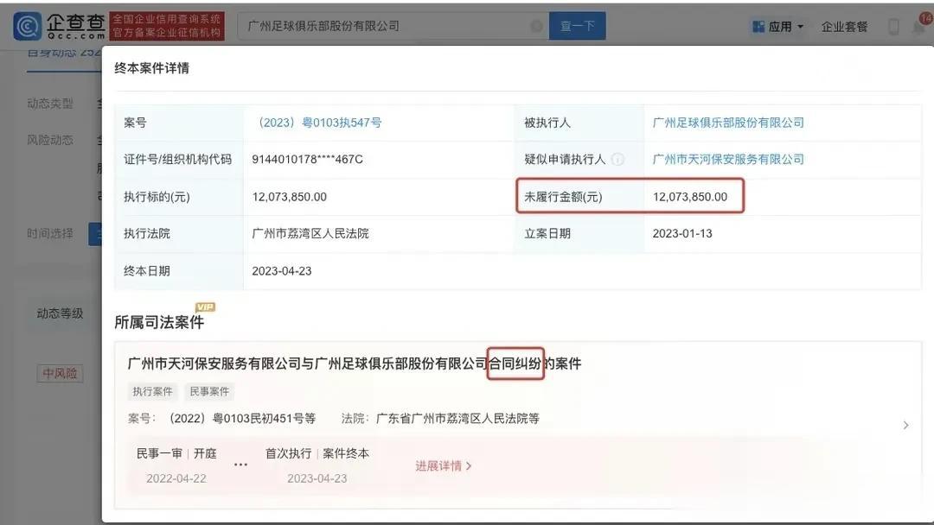Open the 进展详情 link
This screenshot has width=934, height=525.
tap(443, 466)
